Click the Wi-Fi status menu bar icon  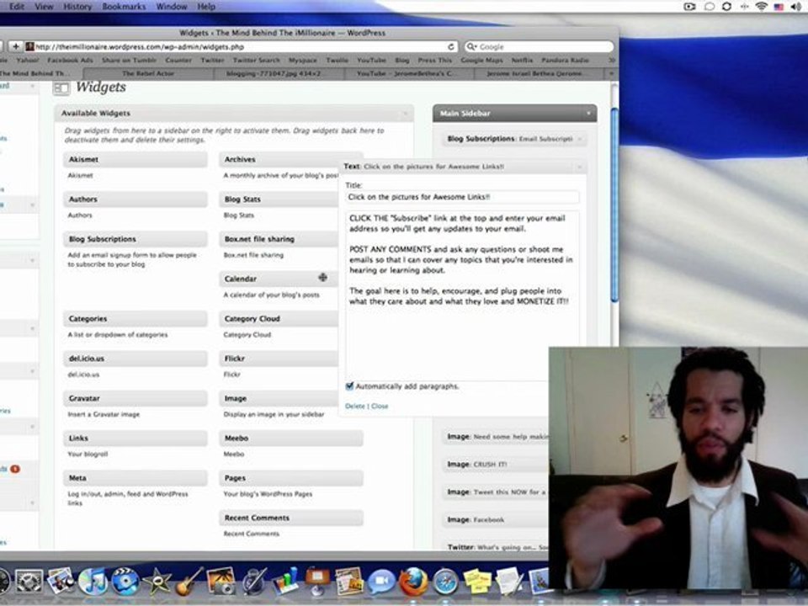click(761, 6)
